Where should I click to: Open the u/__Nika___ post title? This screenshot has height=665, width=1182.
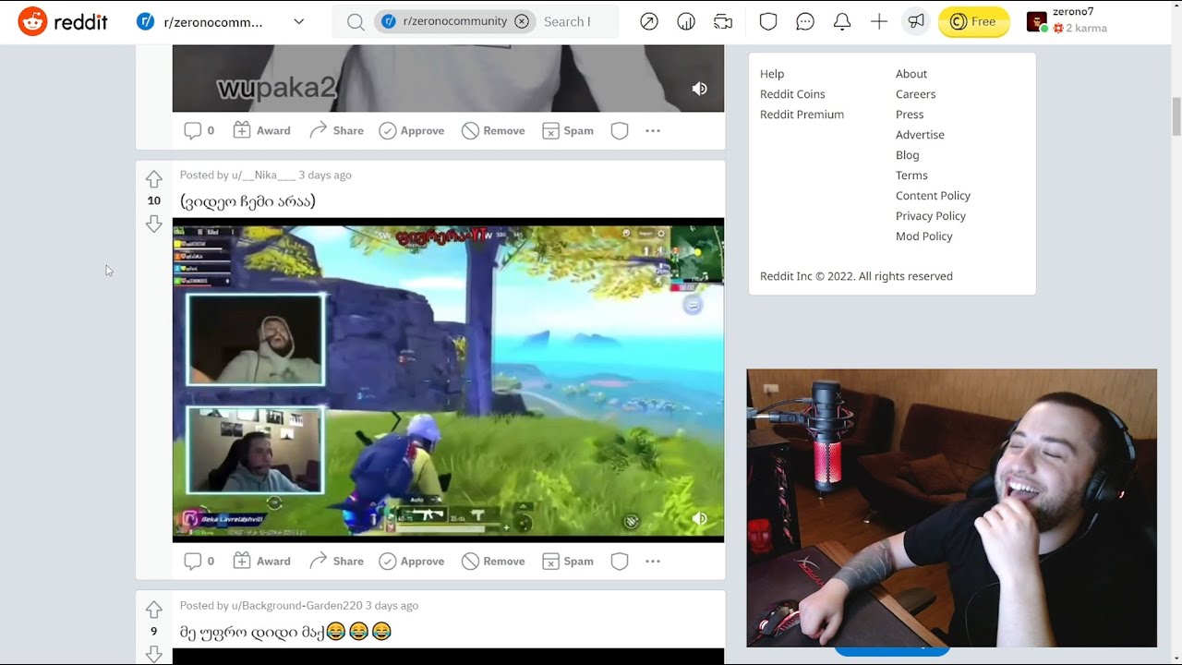[247, 201]
